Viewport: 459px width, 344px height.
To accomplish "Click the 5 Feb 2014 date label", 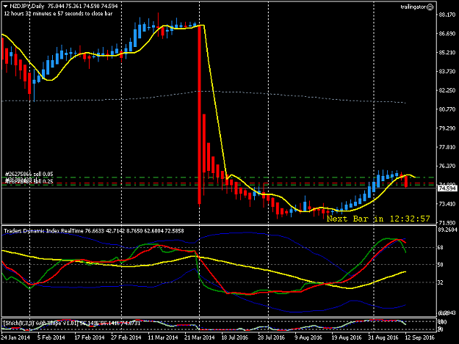I will 51,337.
